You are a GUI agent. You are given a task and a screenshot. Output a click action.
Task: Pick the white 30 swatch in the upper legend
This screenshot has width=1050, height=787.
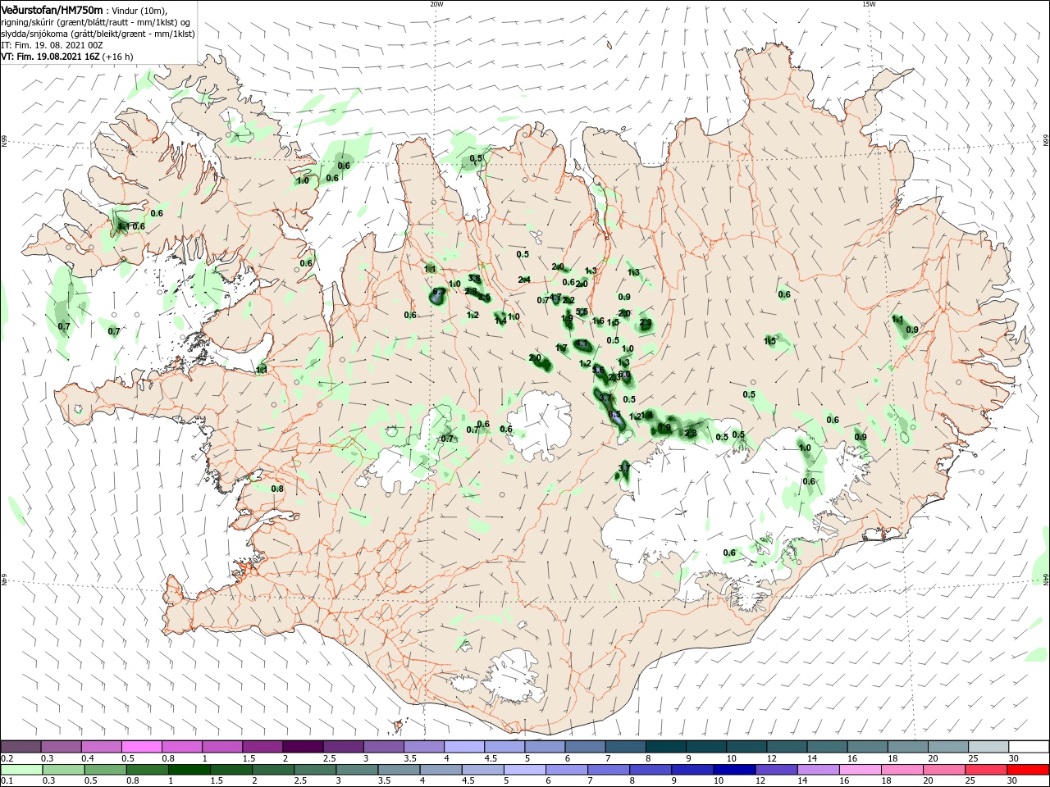pyautogui.click(x=1028, y=747)
